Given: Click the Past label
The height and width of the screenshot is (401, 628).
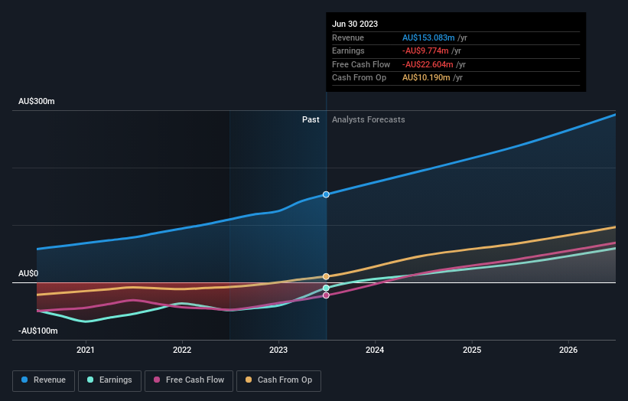Looking at the screenshot, I should point(311,120).
